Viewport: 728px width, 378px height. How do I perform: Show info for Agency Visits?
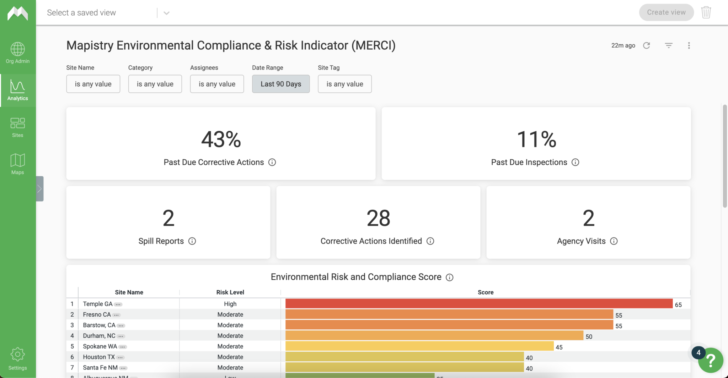614,241
